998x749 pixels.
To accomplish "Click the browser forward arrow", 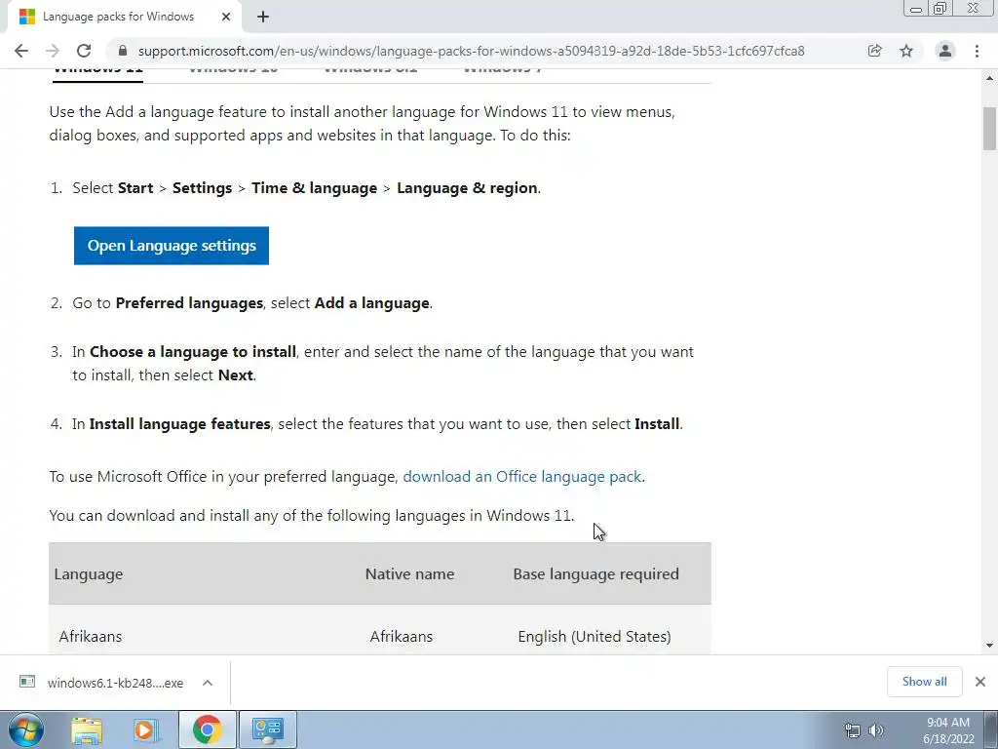I will point(53,51).
